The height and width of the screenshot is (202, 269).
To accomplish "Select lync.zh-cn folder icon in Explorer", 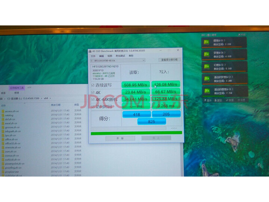I will click(x=3, y=135).
